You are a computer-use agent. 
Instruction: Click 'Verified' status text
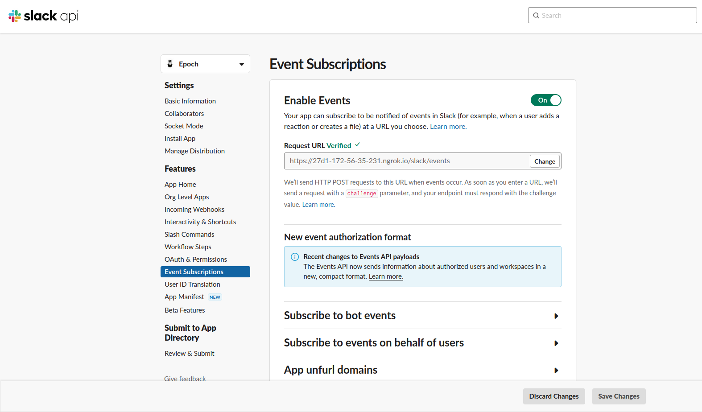339,146
